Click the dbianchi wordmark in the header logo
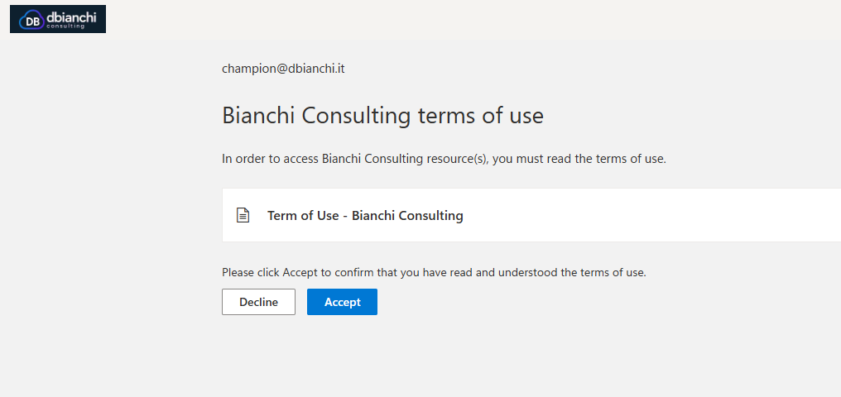841x397 pixels. pos(71,16)
